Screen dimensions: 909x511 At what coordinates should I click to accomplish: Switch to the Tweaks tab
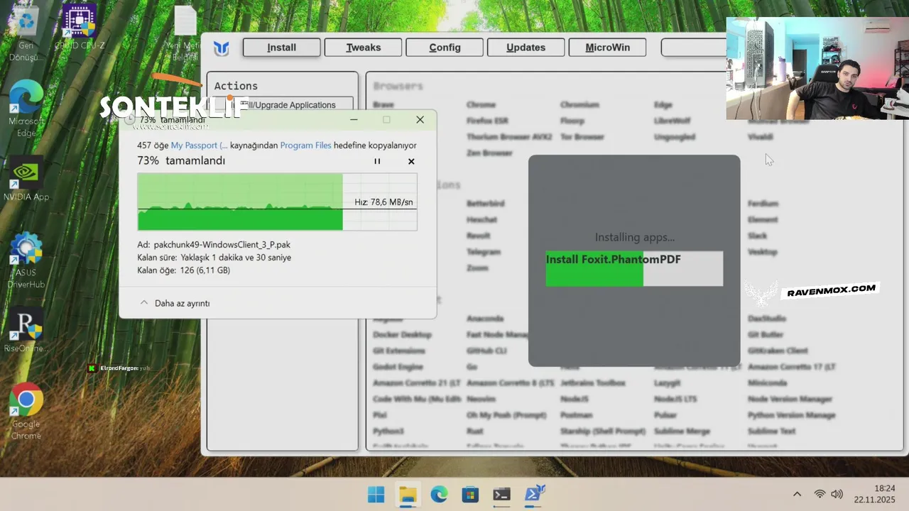point(364,48)
